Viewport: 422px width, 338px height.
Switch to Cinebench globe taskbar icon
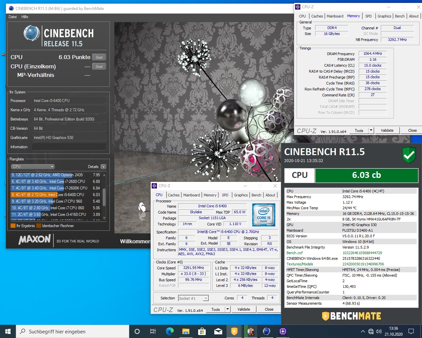[266, 331]
